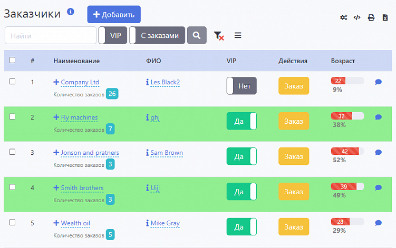Toggle VIP switch for Company Ltd
Image resolution: width=396 pixels, height=248 pixels.
coord(242,86)
